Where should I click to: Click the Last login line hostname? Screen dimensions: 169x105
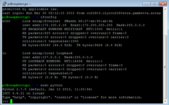pyautogui.click(x=124, y=13)
